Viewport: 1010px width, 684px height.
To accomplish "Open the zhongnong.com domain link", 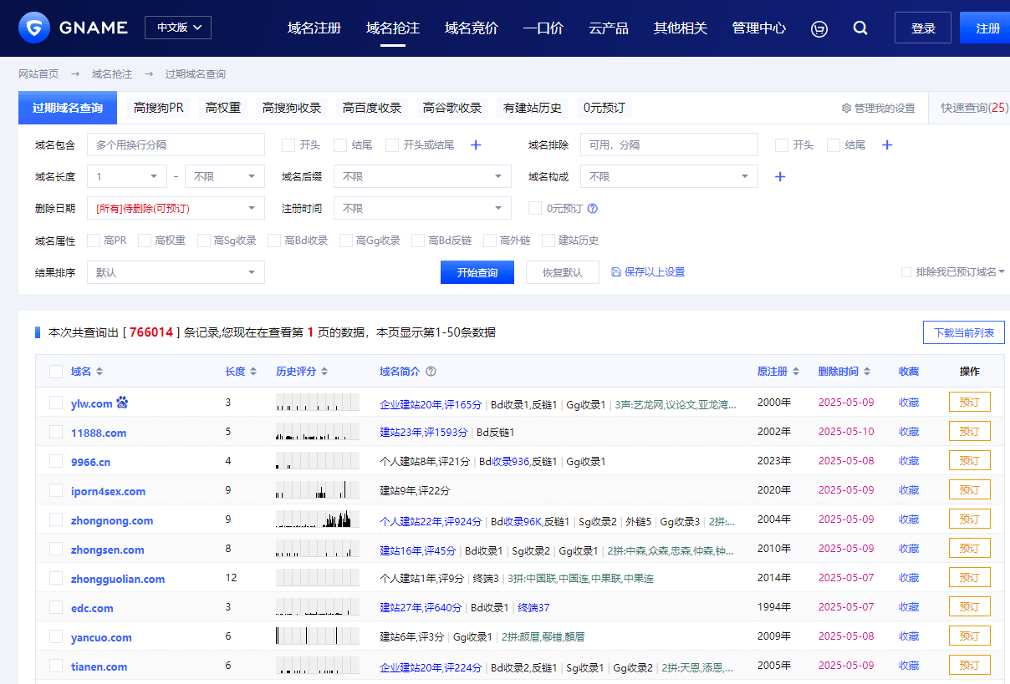I will [x=112, y=520].
